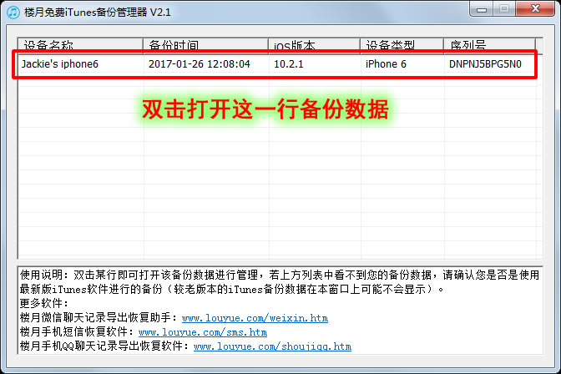Sort by 设备类型 column header
The width and height of the screenshot is (561, 374).
(402, 46)
